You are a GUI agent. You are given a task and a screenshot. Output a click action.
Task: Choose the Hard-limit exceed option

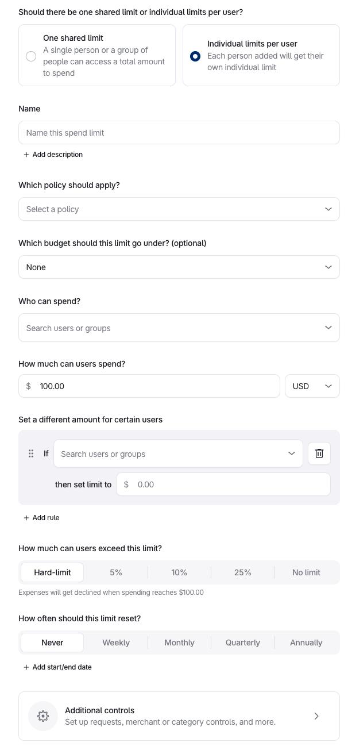tap(52, 572)
